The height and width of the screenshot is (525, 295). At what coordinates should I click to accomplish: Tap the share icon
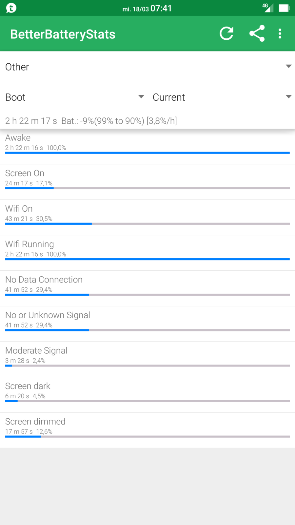[x=257, y=33]
